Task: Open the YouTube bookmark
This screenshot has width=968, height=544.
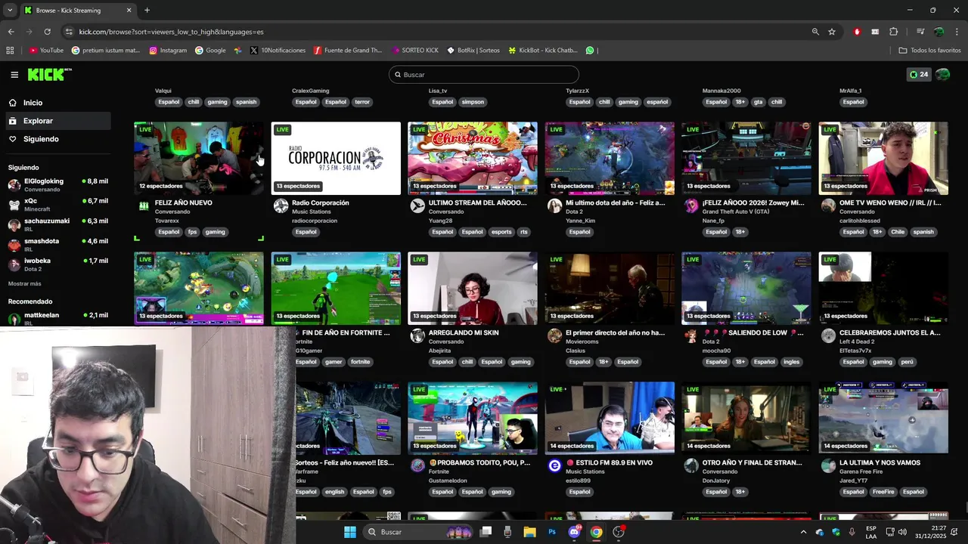Action: tap(46, 51)
